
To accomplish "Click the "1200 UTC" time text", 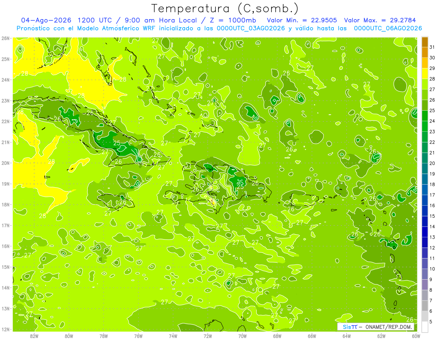I will coord(95,20).
